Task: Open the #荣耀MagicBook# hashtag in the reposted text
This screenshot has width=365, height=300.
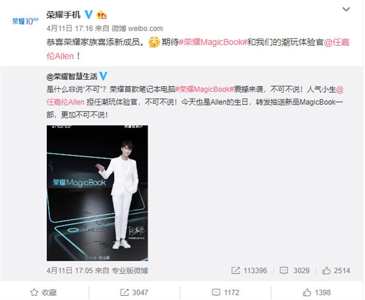Action: click(x=204, y=90)
